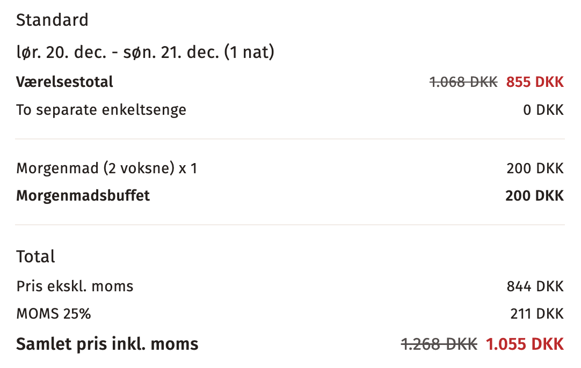This screenshot has height=368, width=581.
Task: Click the Total section heading
Action: [x=35, y=256]
